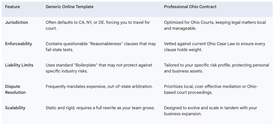Click the "Vetted against current Ohio Case Law" cell
274x126 pixels.
pyautogui.click(x=214, y=47)
